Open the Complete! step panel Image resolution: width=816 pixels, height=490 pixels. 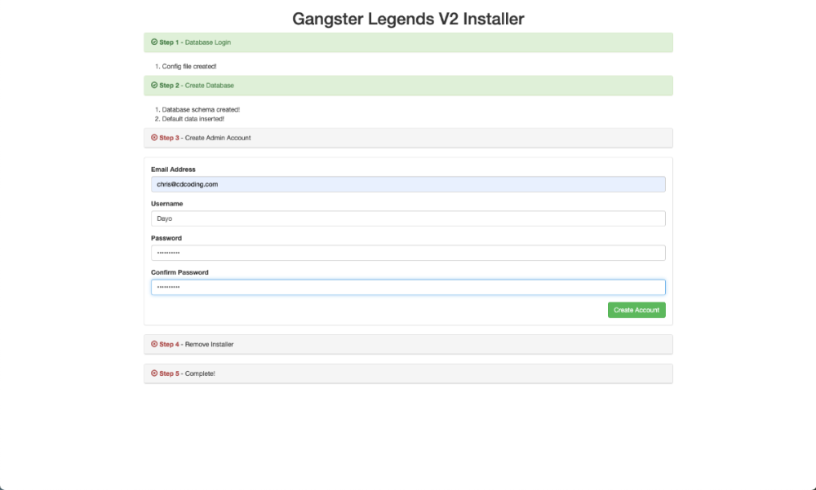click(x=408, y=373)
